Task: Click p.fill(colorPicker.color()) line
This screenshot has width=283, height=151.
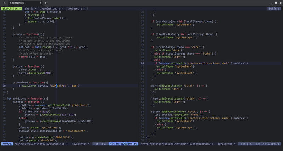Action: 45,18
